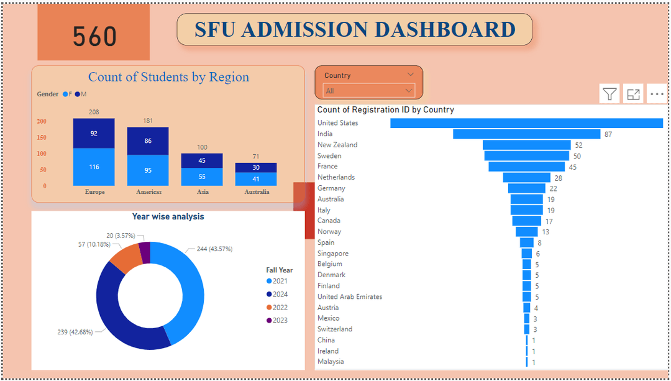Expand the Country slicer 'All' dropdown
The image size is (671, 381).
(x=368, y=91)
